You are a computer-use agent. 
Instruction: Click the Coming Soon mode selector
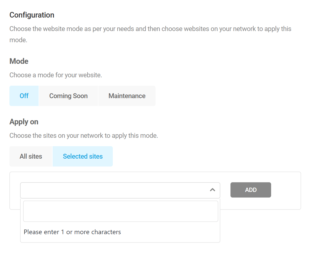pyautogui.click(x=68, y=96)
